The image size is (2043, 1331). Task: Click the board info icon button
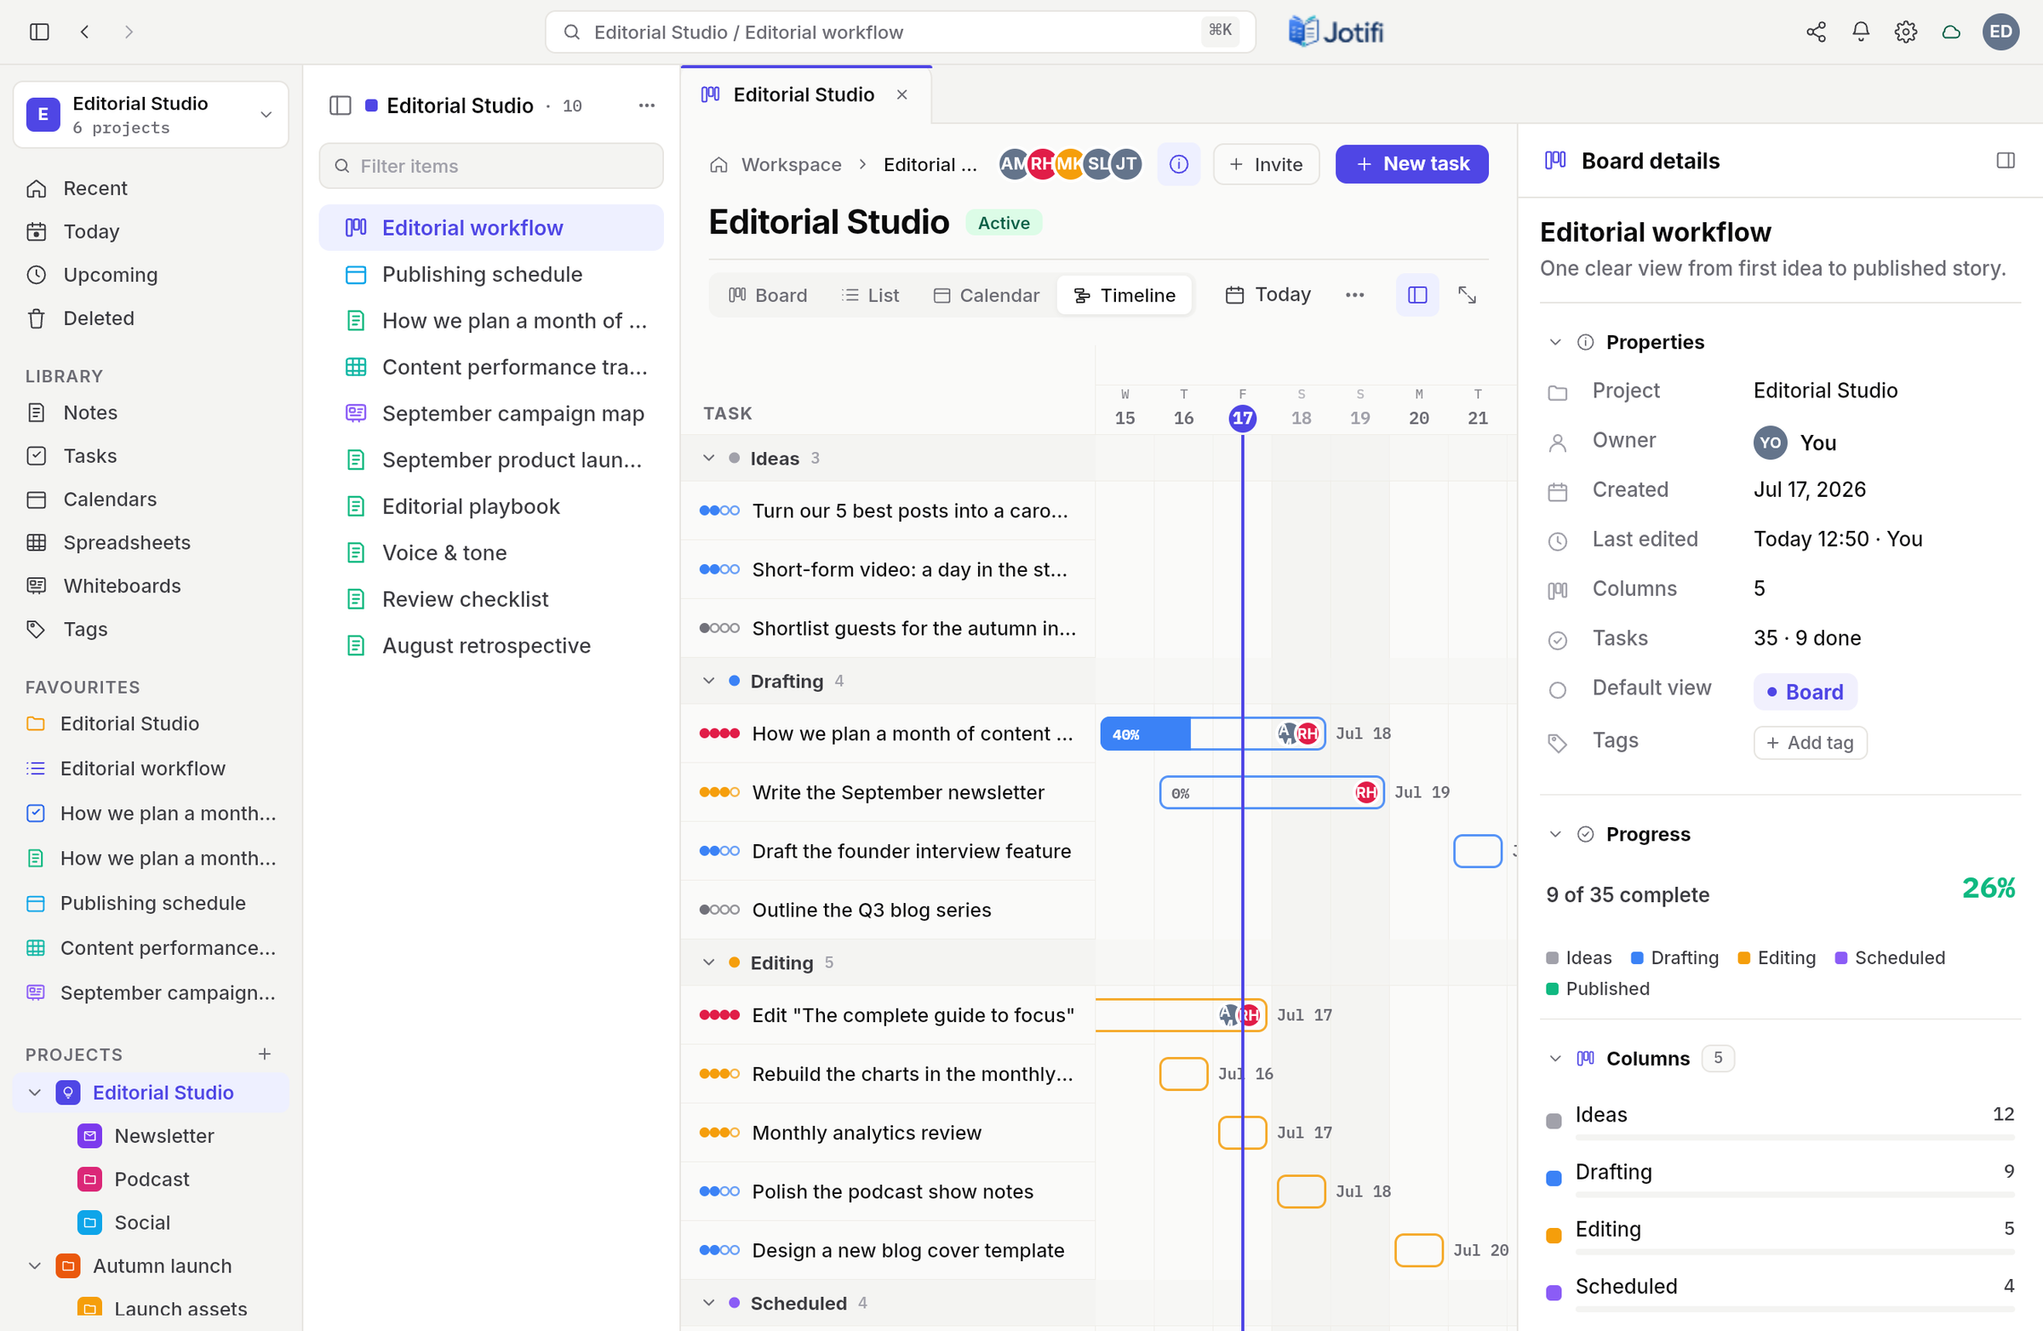[1179, 164]
